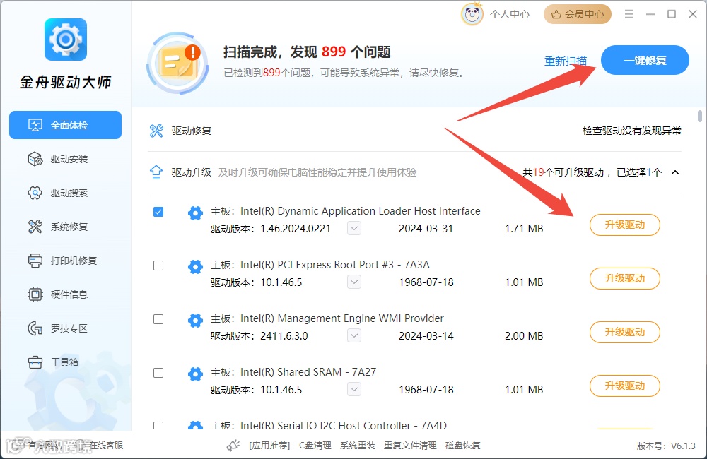This screenshot has width=707, height=459.
Task: Click size 2.00 MB text
Action: pos(524,335)
